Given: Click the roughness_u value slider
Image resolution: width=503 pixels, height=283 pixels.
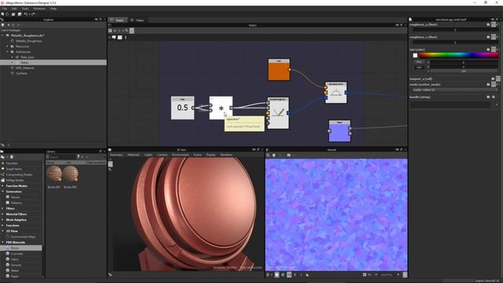Looking at the screenshot, I should pos(455,30).
